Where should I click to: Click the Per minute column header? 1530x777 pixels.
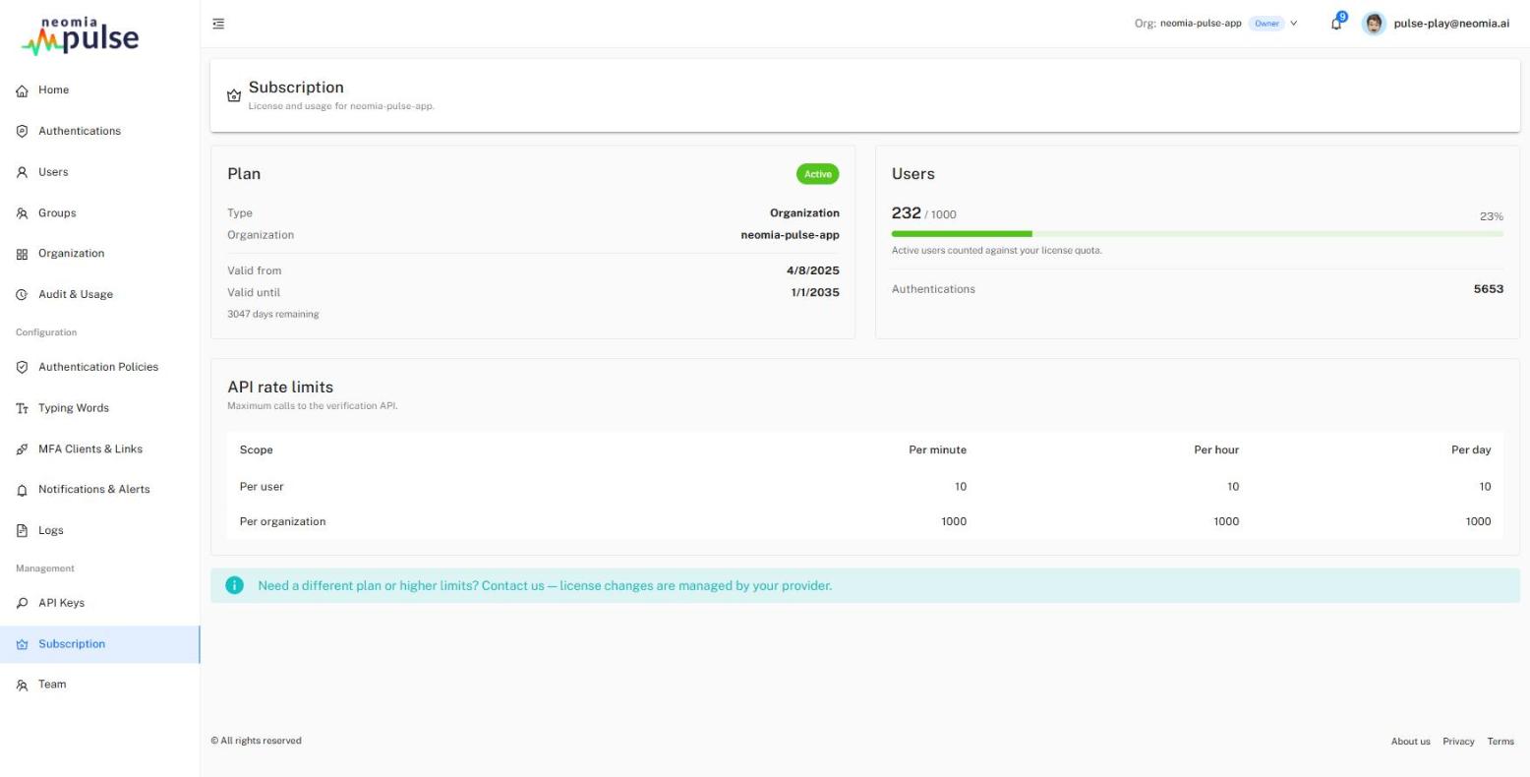pyautogui.click(x=937, y=449)
